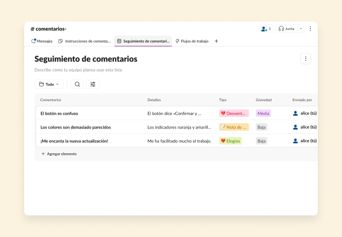
Task: Open channel more options kebab menu
Action: click(x=310, y=28)
